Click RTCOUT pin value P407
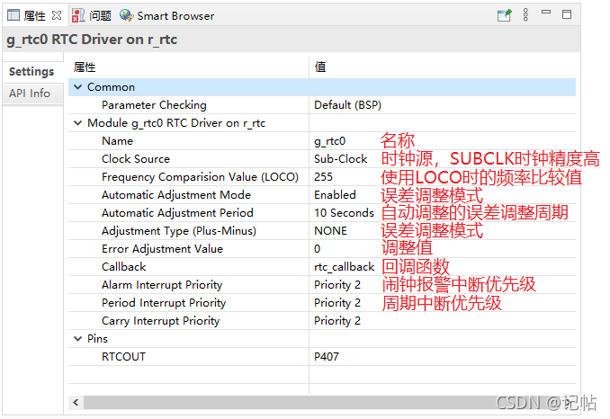The width and height of the screenshot is (610, 419). pyautogui.click(x=327, y=357)
